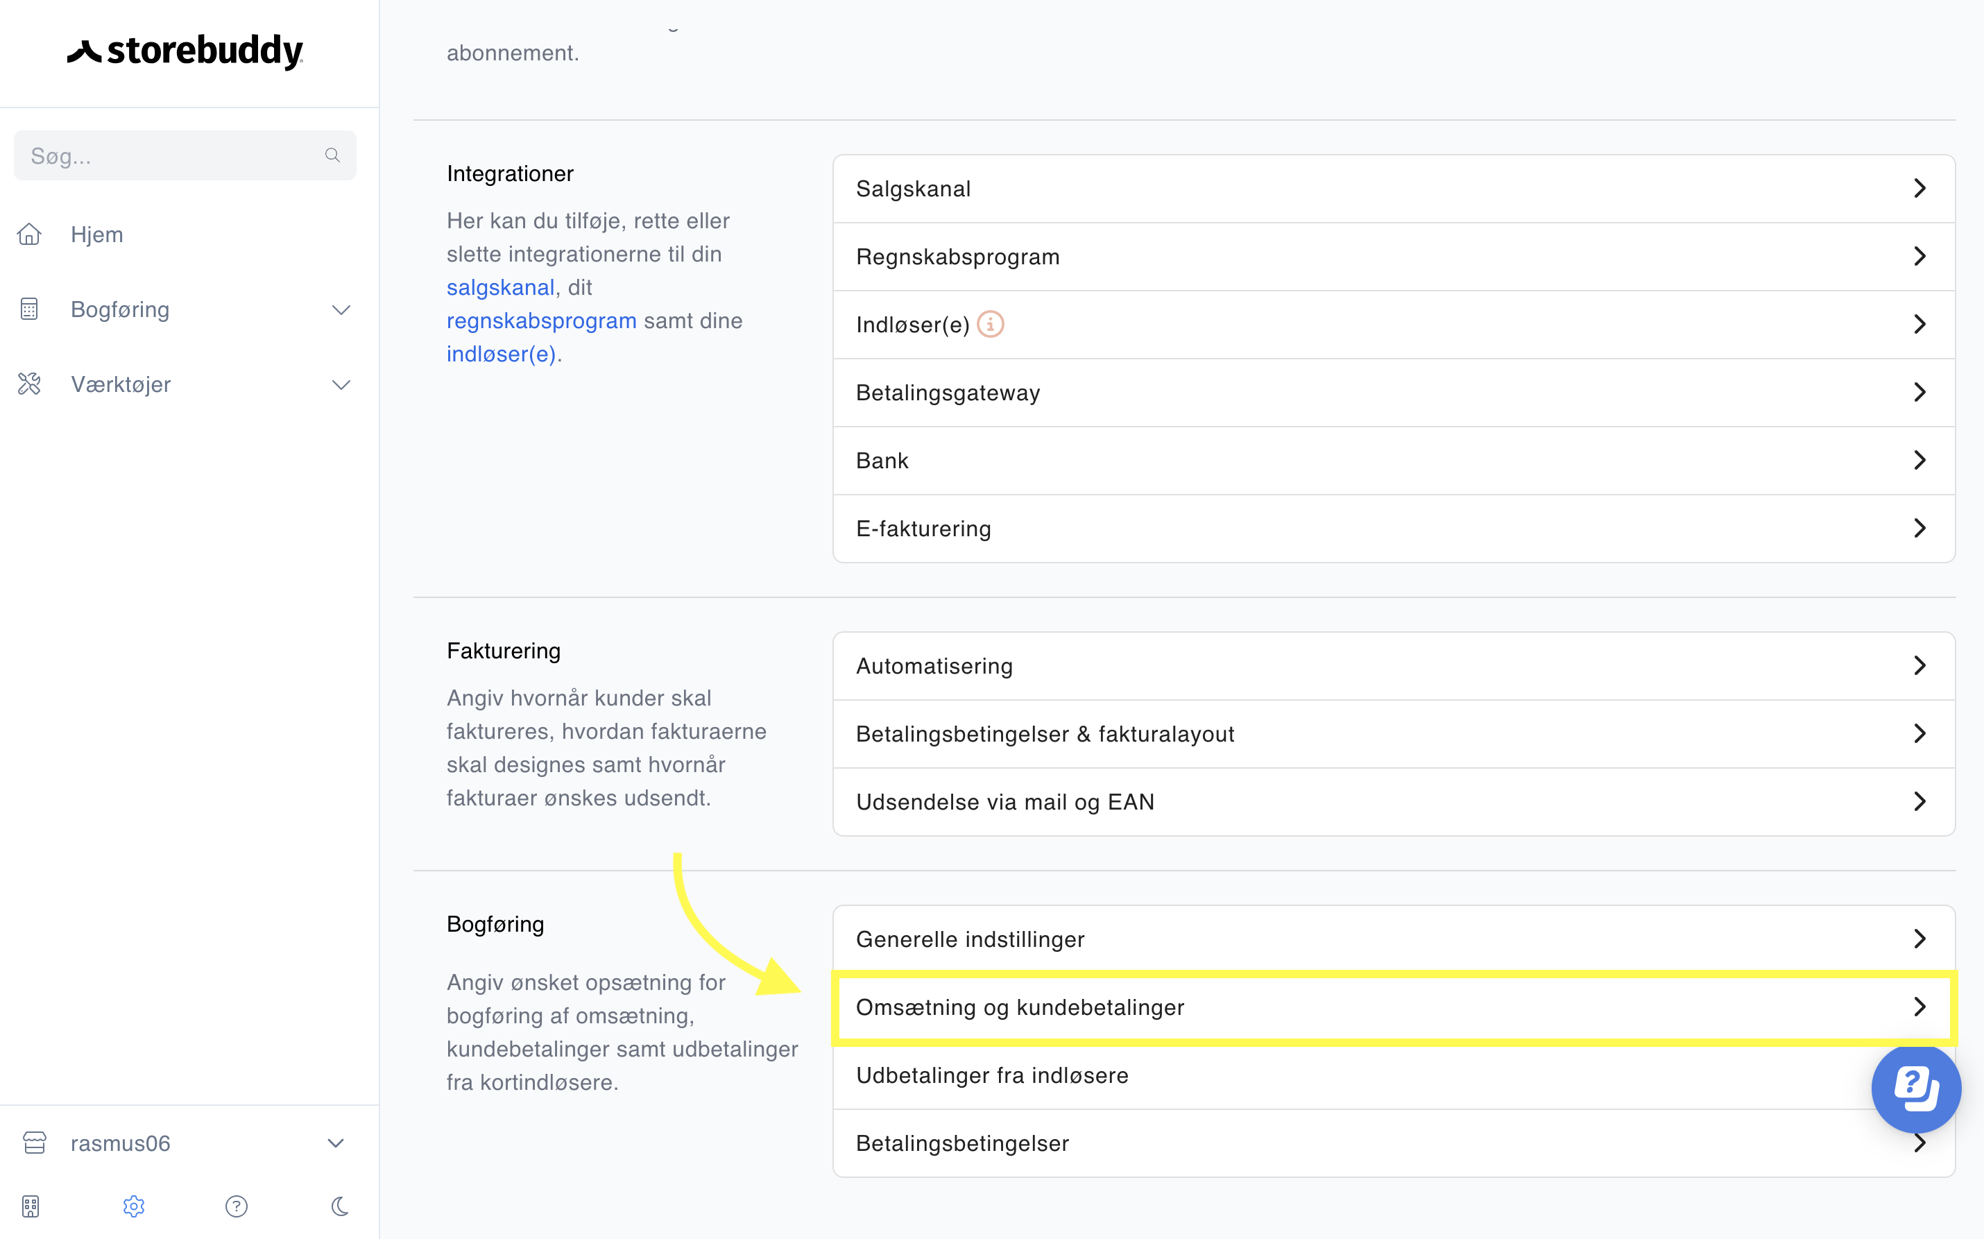Click the Værktøjer tools icon
Screen dimensions: 1984x1239
point(30,384)
